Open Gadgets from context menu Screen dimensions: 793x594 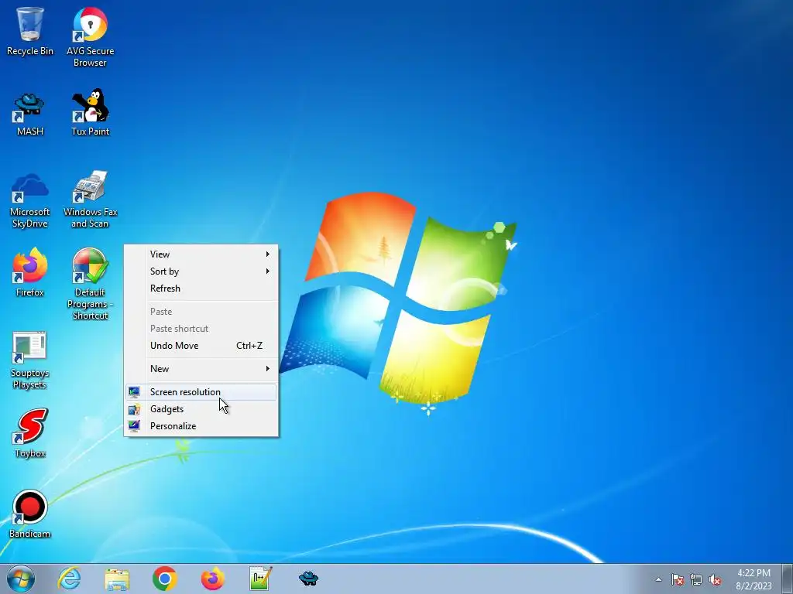tap(201, 409)
